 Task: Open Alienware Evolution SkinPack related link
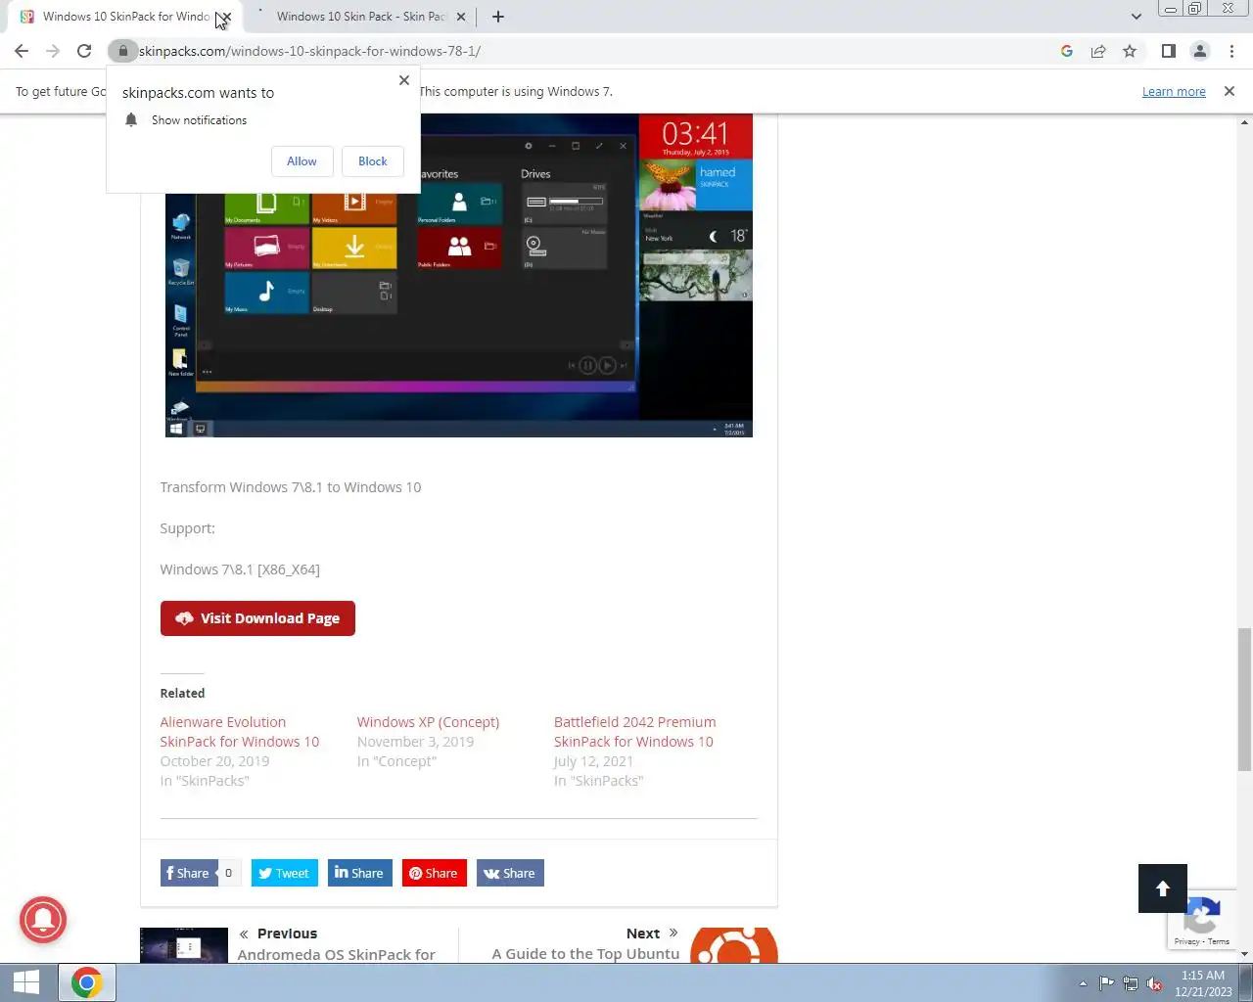240,732
